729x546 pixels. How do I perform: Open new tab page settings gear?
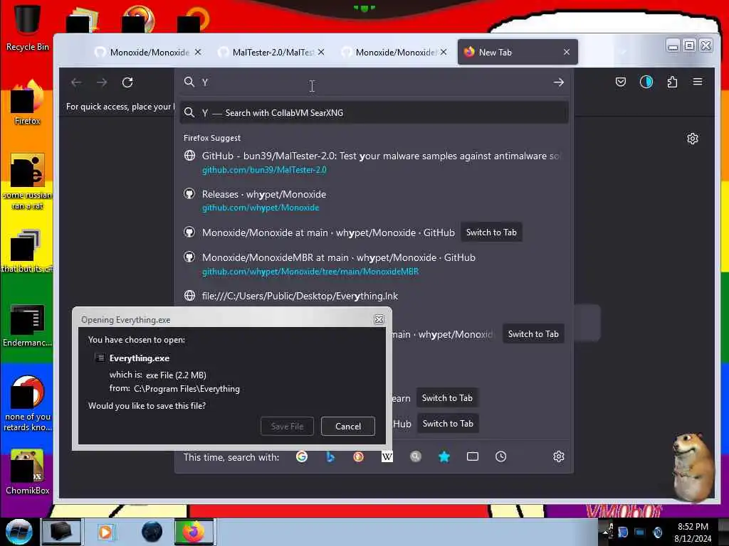(692, 139)
